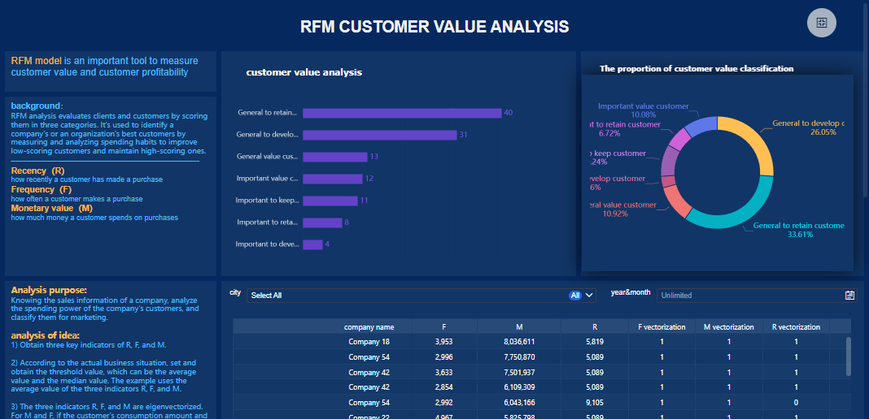Click the F vectorization column header
Screen dimensions: 869x419
pos(662,327)
